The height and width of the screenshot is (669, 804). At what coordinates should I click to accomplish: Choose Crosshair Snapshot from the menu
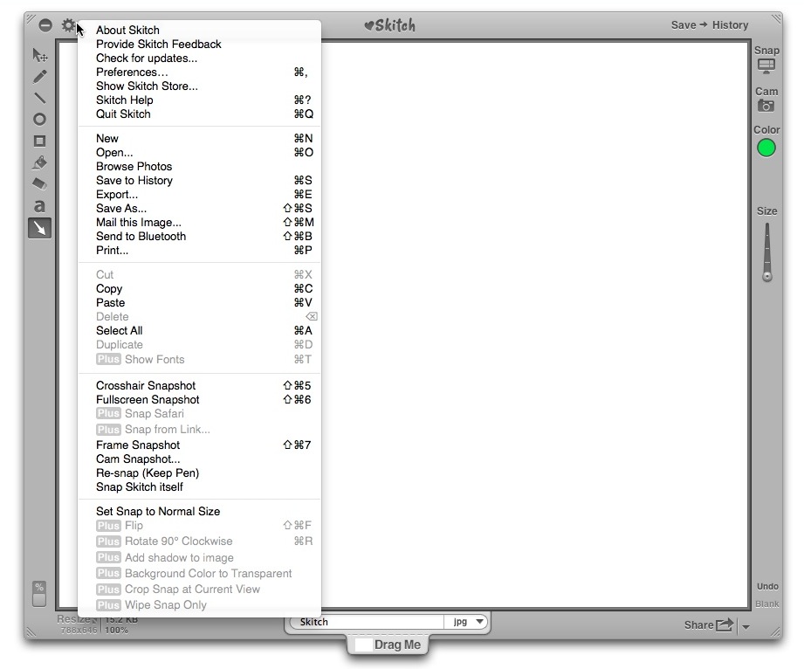146,386
